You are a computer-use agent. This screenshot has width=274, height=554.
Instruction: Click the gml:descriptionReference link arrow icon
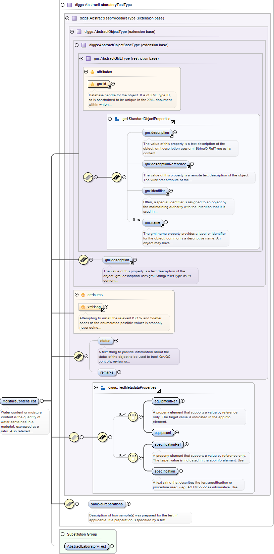click(x=188, y=167)
